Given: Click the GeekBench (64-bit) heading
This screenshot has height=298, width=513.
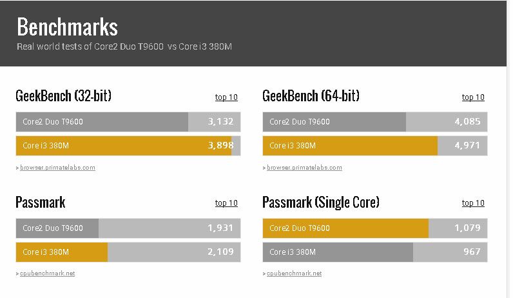Looking at the screenshot, I should tap(311, 97).
